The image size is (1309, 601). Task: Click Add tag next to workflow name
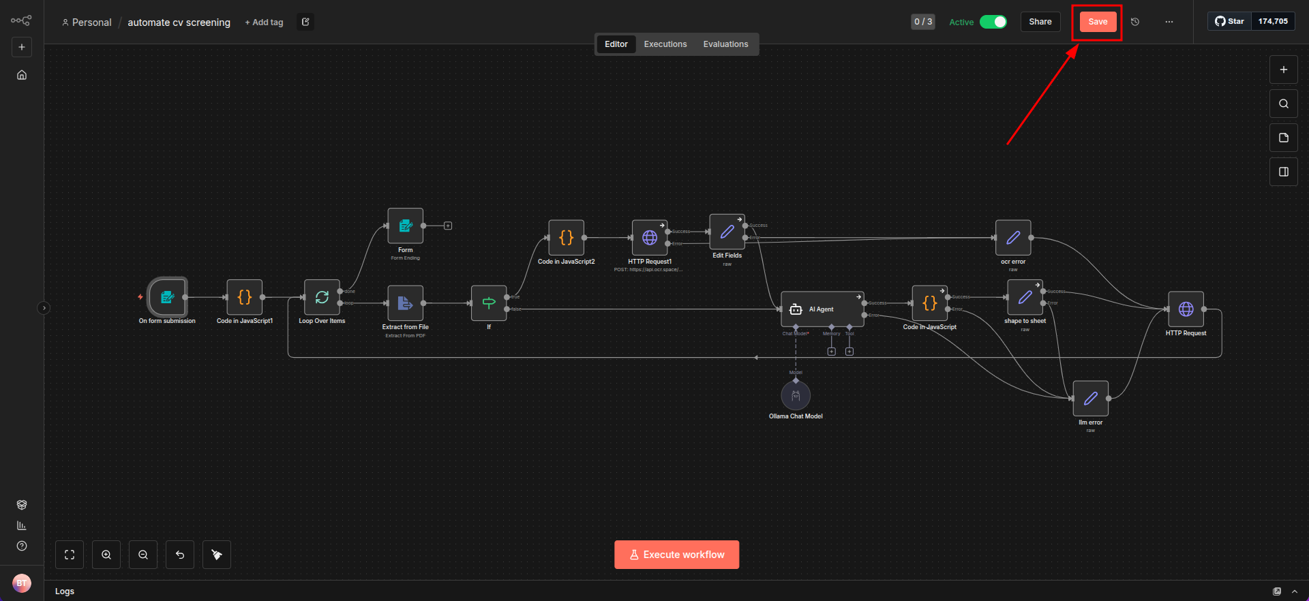(x=264, y=22)
